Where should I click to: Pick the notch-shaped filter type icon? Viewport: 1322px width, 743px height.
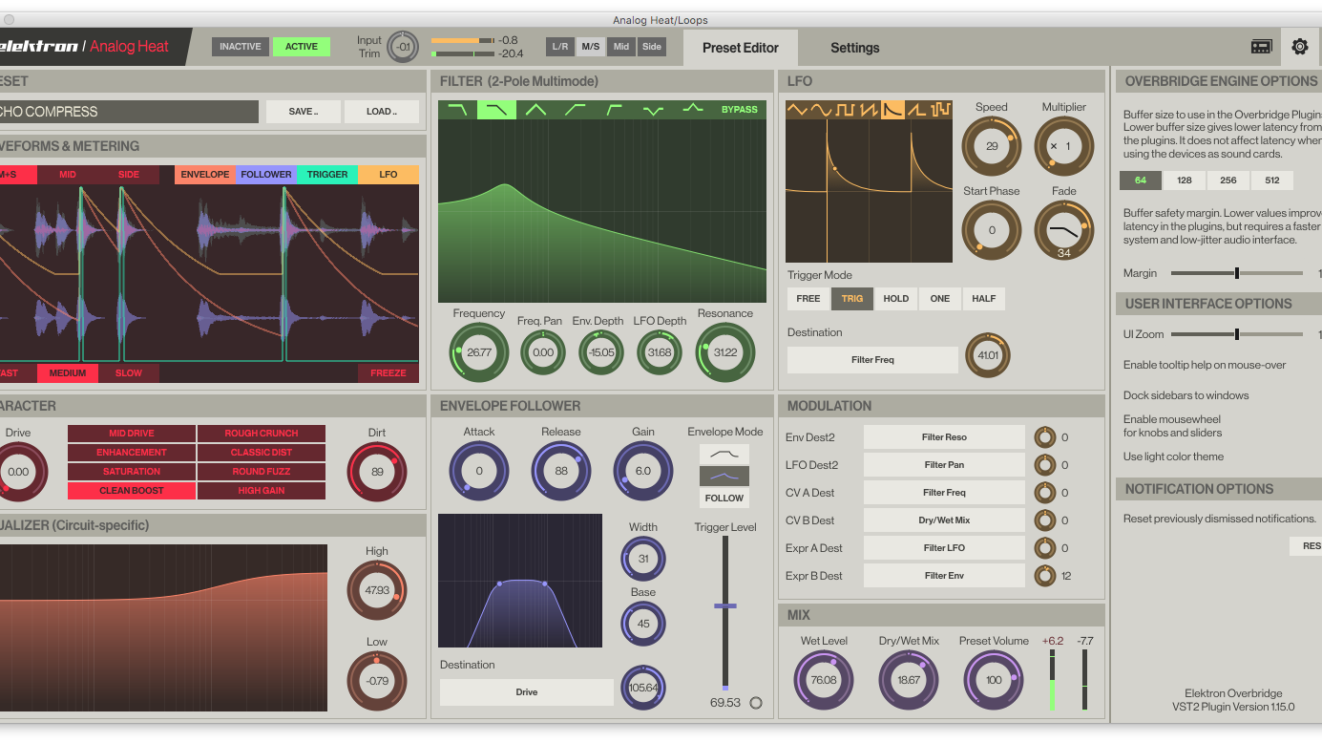pos(653,110)
